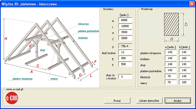
Task: Select the A dimension field showing 6000
Action: (x=125, y=20)
